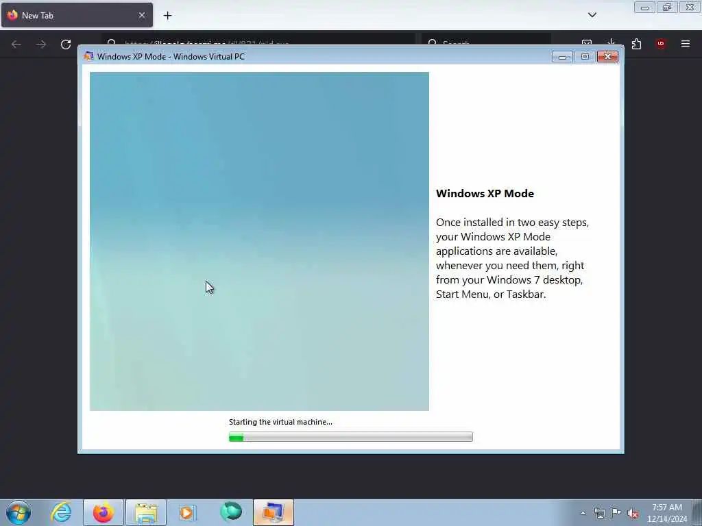
Task: Open Windows Explorer from the taskbar
Action: pos(146,512)
